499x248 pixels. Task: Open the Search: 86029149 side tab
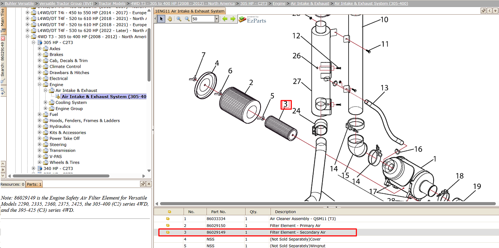click(3, 59)
